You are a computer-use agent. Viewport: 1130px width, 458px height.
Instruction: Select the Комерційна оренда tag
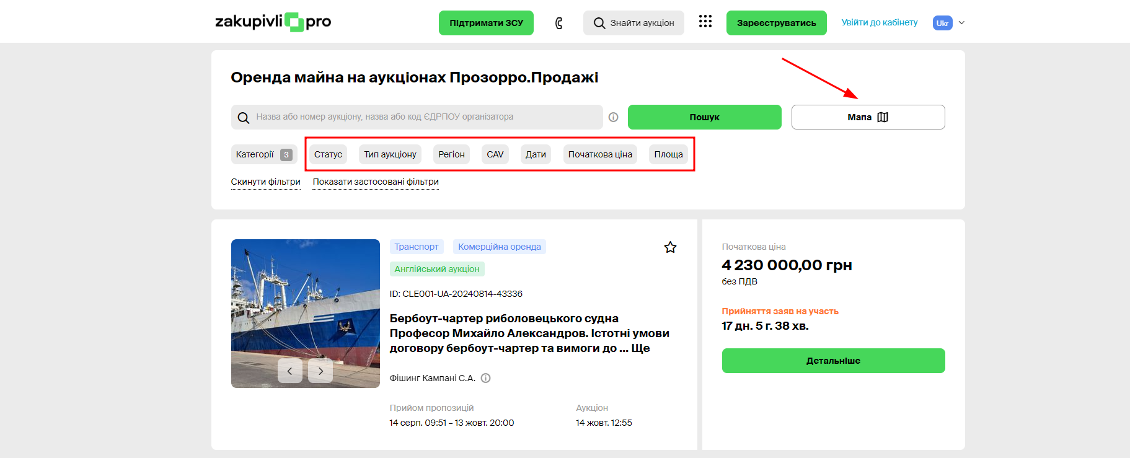(x=499, y=247)
